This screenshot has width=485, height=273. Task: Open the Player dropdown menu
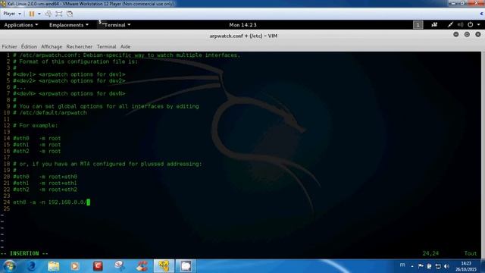(x=12, y=14)
